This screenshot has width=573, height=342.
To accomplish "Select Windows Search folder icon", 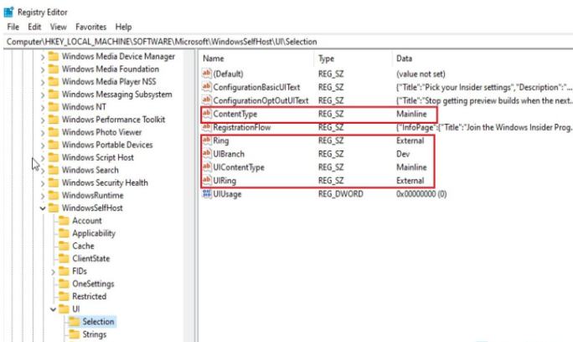I will click(x=54, y=170).
